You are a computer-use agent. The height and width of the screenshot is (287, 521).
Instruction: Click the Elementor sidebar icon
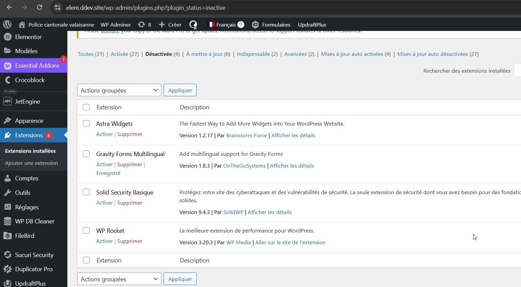coord(7,37)
